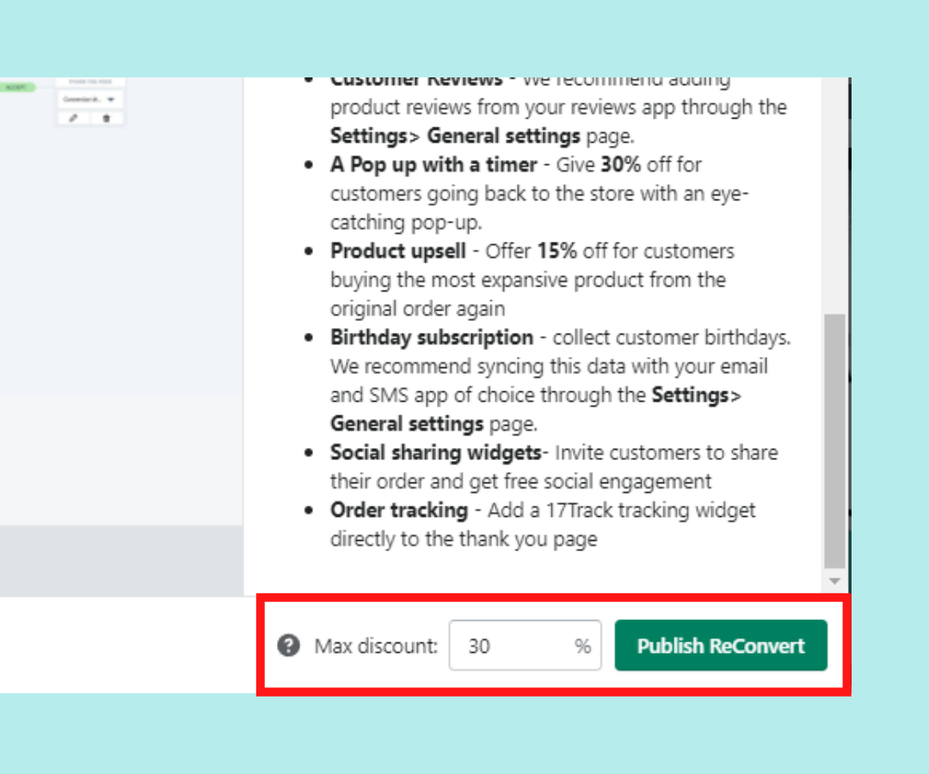Click the Customer Reviews bullet heading
929x774 pixels.
416,81
